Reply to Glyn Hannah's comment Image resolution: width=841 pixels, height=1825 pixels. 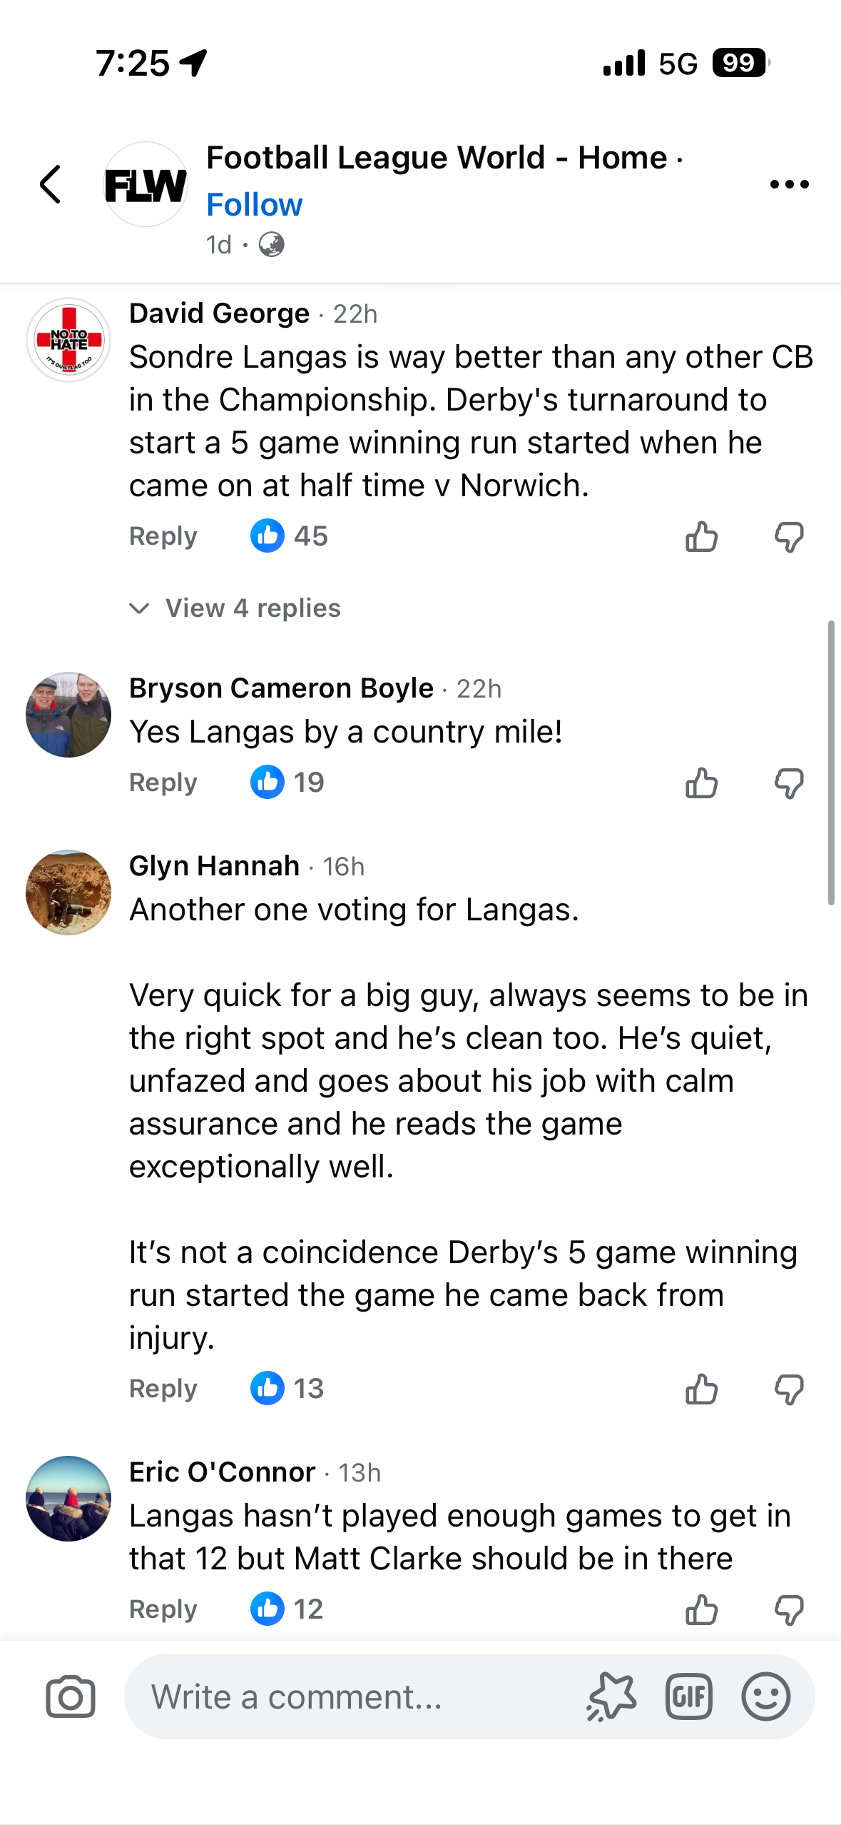point(163,1389)
